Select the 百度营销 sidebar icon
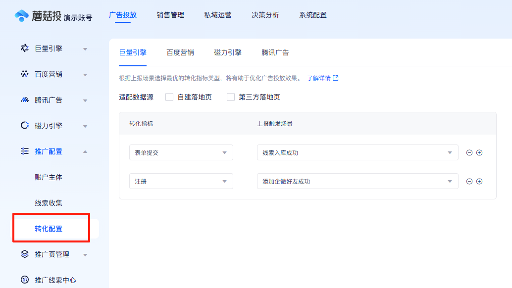 click(x=24, y=74)
